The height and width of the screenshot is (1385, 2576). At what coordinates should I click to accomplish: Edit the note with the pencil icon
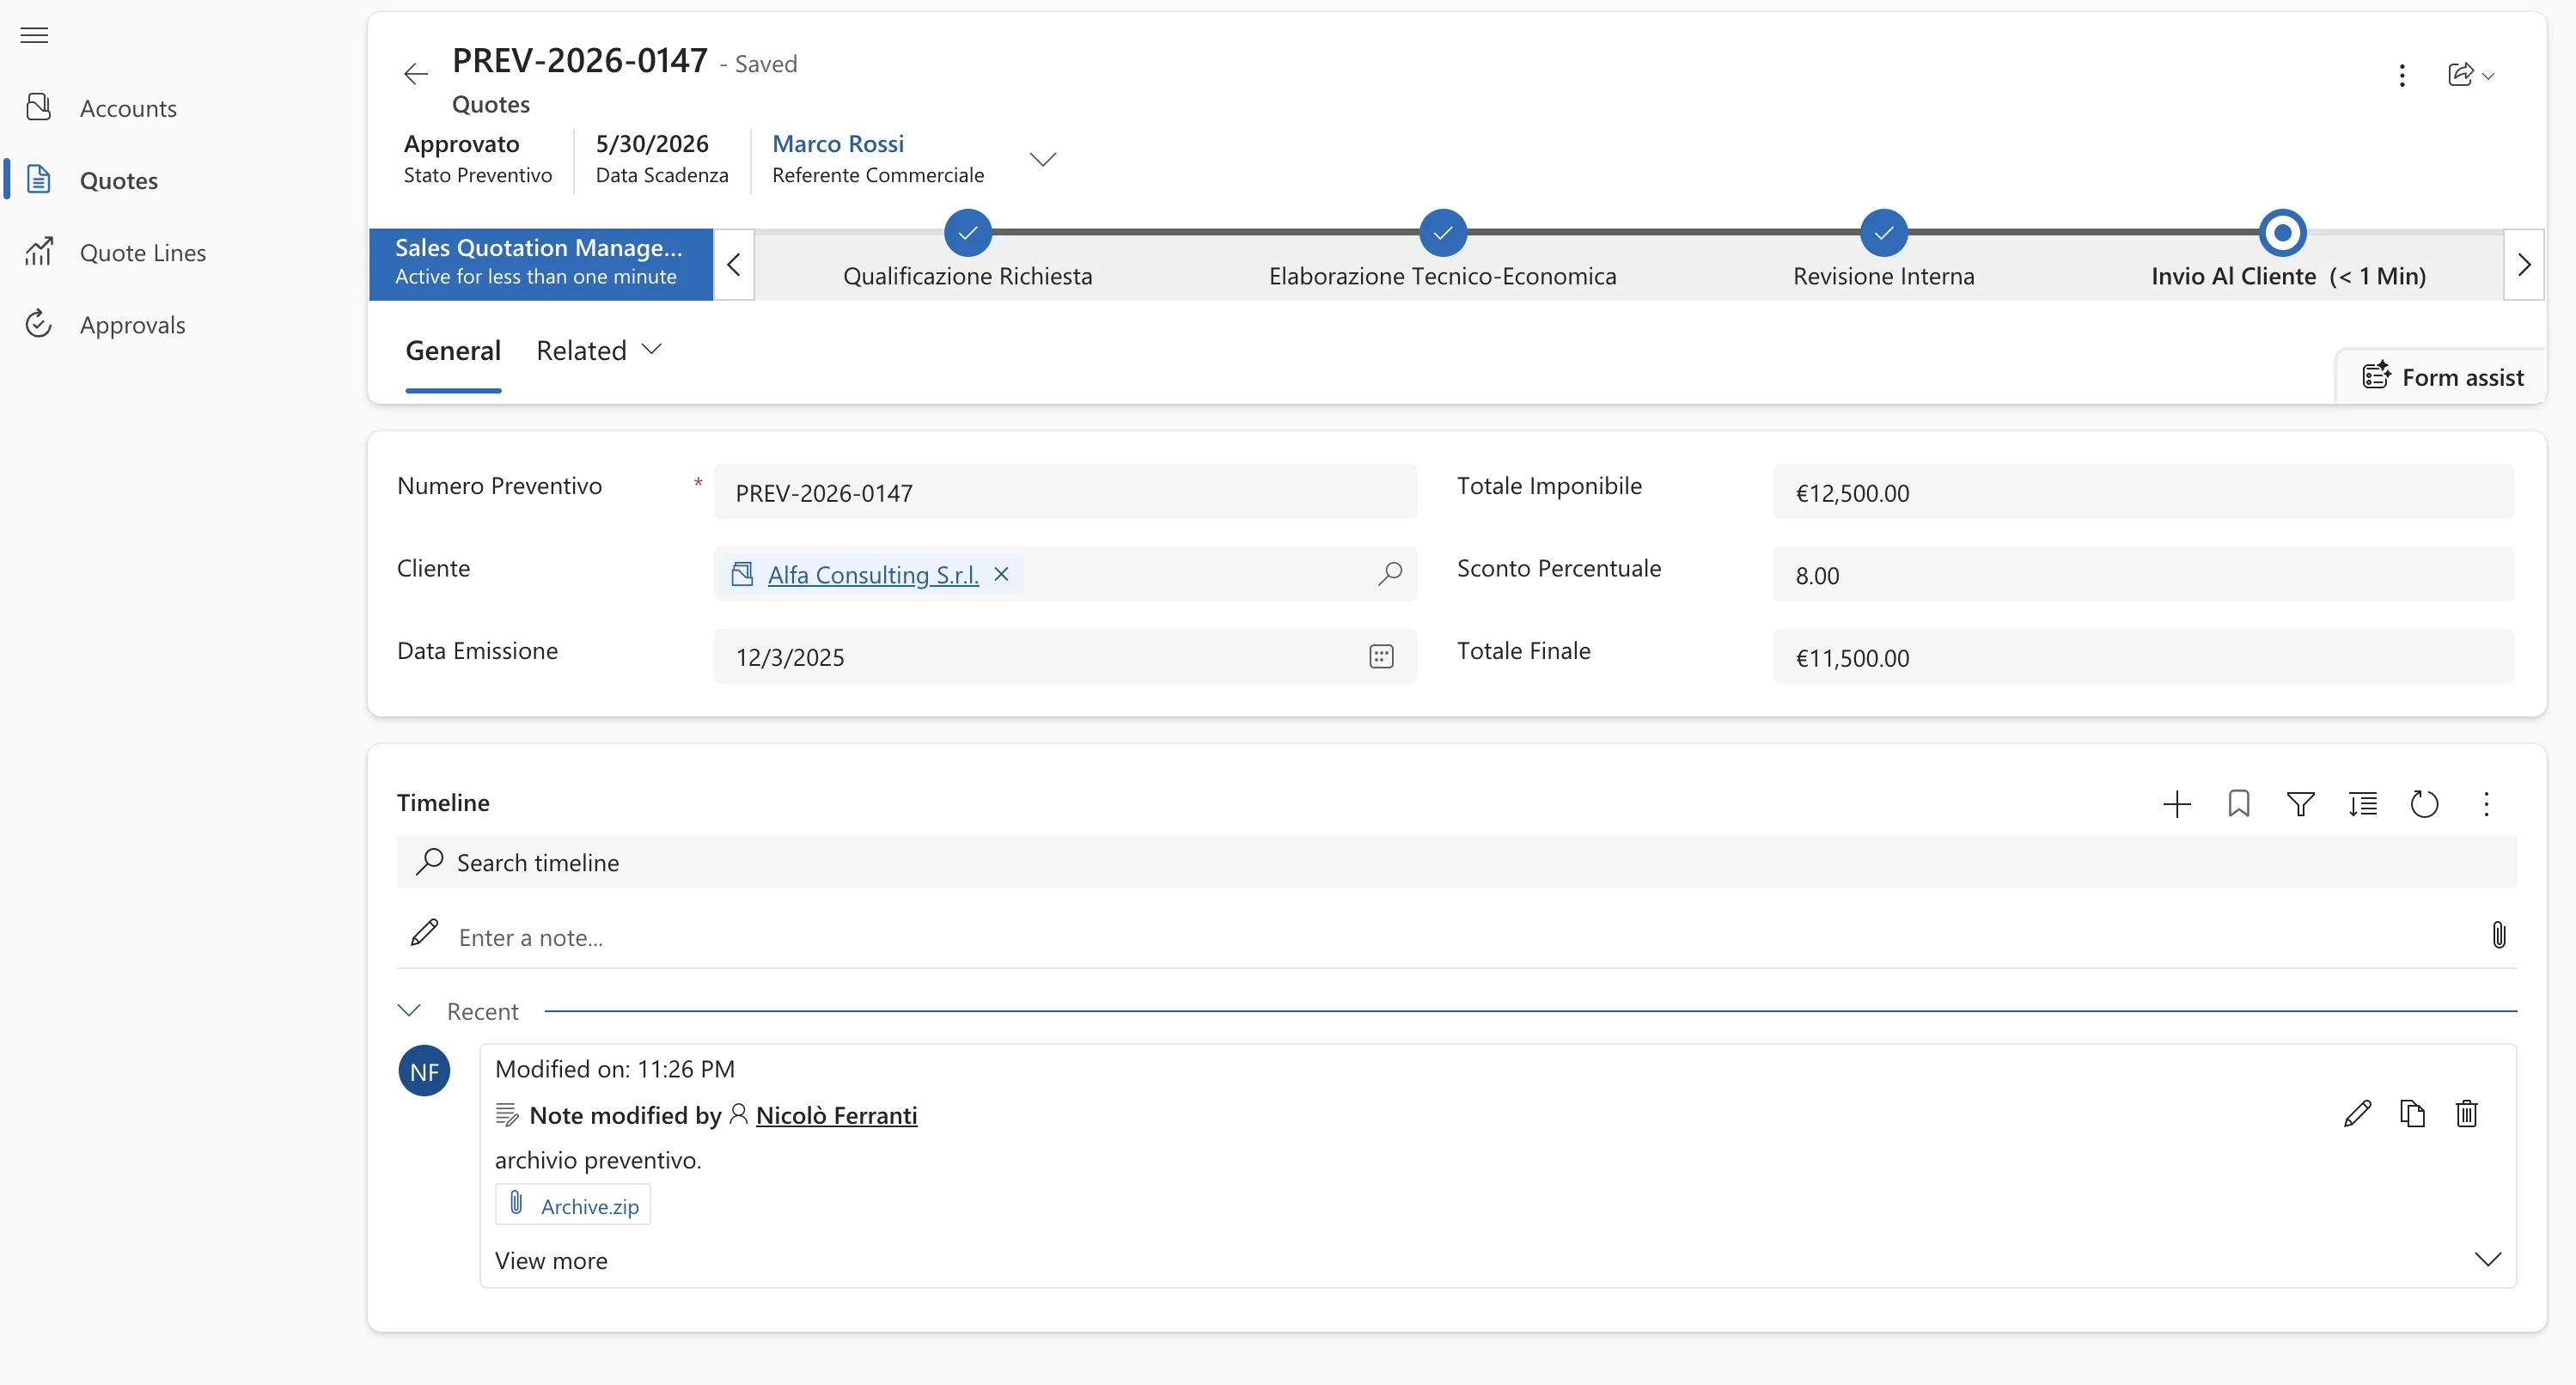[2358, 1113]
